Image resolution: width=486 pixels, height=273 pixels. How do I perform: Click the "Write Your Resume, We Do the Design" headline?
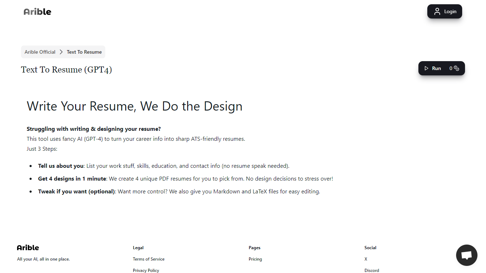click(134, 106)
